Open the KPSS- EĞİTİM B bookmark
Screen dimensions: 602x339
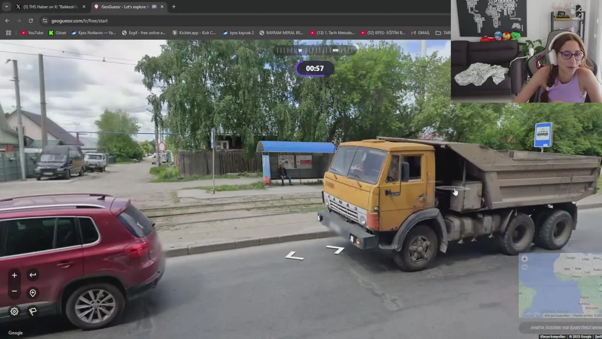(x=383, y=33)
